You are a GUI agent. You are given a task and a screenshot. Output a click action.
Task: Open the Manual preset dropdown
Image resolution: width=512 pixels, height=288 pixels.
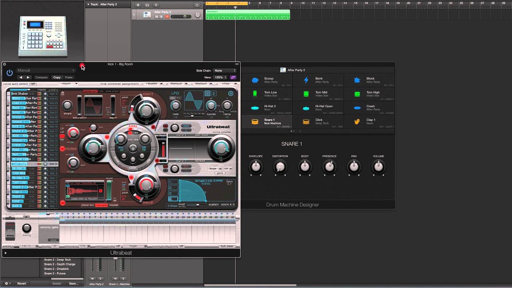(x=45, y=70)
